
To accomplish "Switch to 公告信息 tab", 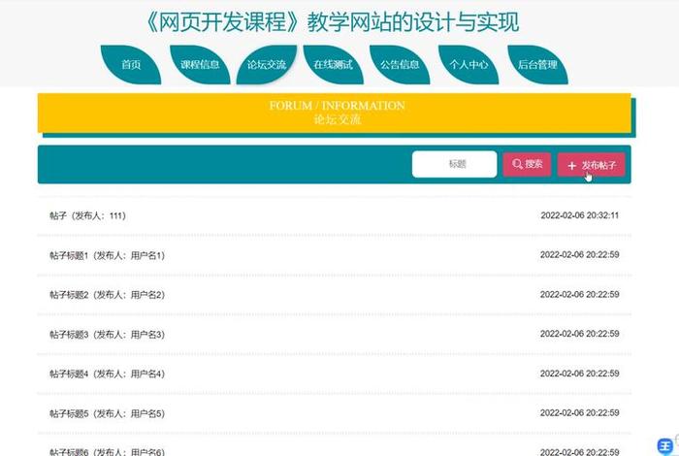I will click(x=400, y=65).
